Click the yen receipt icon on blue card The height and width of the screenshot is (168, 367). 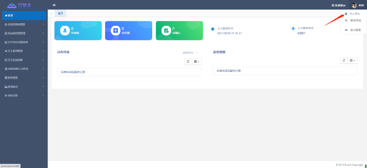point(116,31)
